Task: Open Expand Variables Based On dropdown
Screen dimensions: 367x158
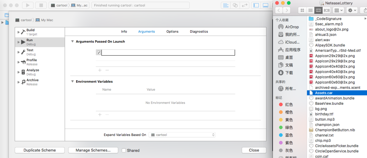Action: (x=182, y=135)
